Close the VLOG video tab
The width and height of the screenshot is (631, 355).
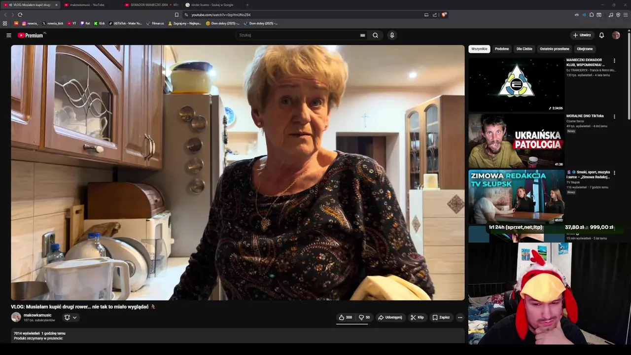[56, 5]
